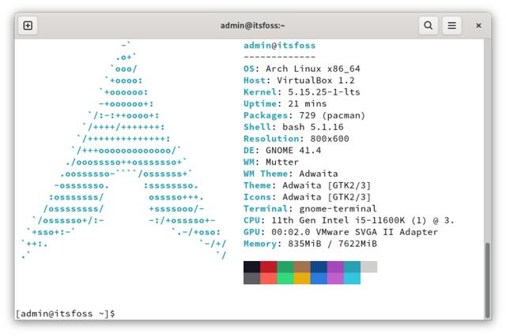
Task: Click the light gray color block
Action: tap(369, 267)
